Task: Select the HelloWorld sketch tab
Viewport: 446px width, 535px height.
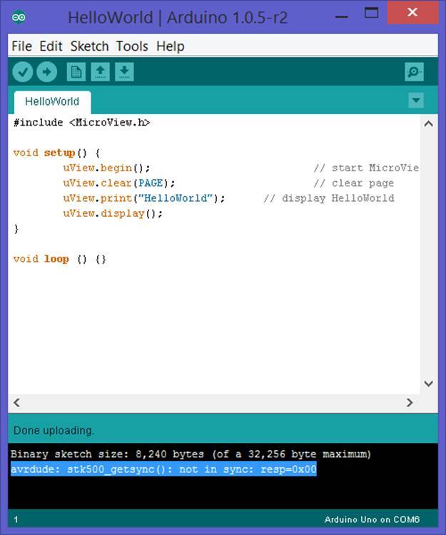Action: click(x=52, y=102)
